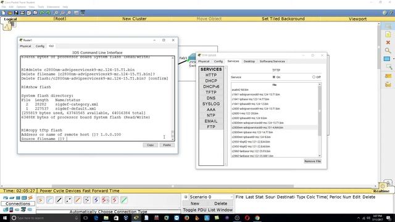Image resolution: width=395 pixels, height=222 pixels.
Task: Click the Zoom In magnifier icon
Action: pos(56,13)
